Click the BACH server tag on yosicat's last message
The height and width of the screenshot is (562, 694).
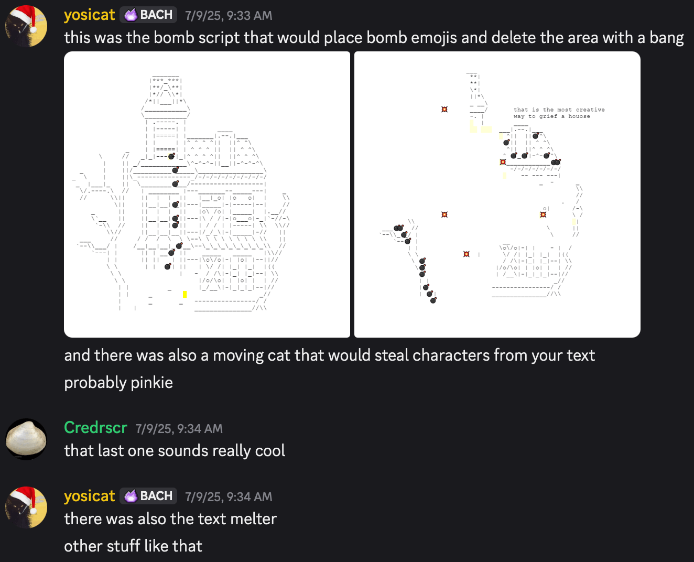pyautogui.click(x=148, y=496)
